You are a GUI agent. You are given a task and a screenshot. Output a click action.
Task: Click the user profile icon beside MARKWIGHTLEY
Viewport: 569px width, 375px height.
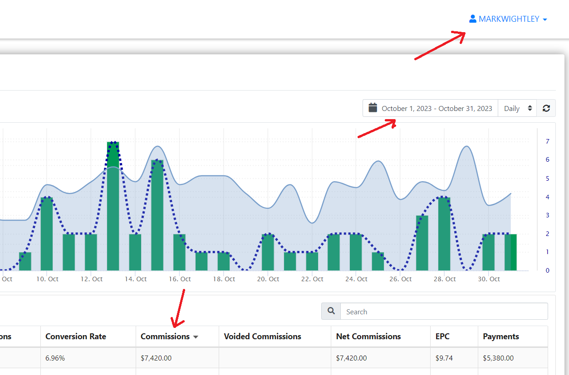coord(473,19)
